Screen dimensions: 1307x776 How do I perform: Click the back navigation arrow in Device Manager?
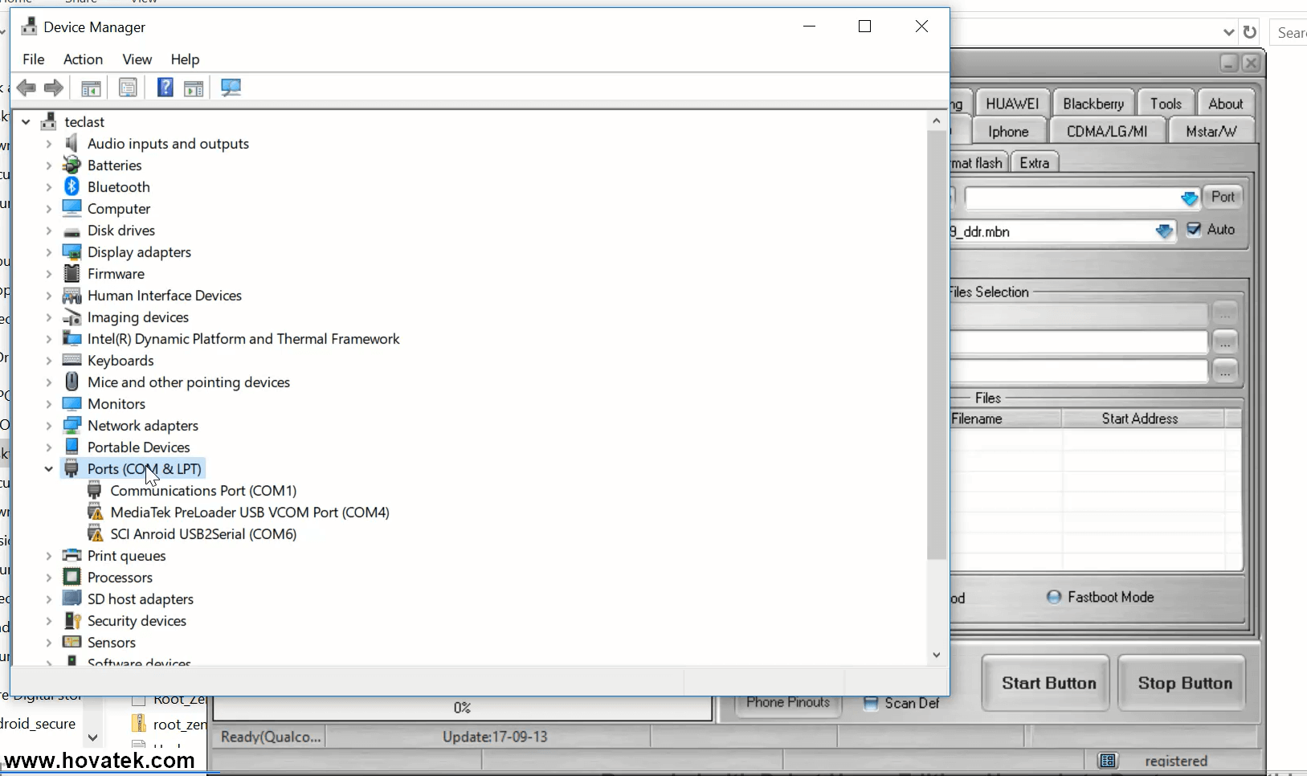click(x=27, y=88)
